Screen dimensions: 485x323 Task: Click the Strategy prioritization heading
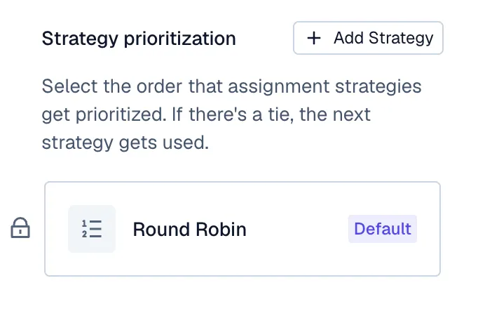139,39
